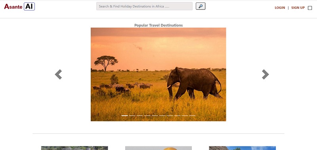This screenshot has height=150, width=317.
Task: Select the last carousel indicator dash
Action: tap(192, 116)
